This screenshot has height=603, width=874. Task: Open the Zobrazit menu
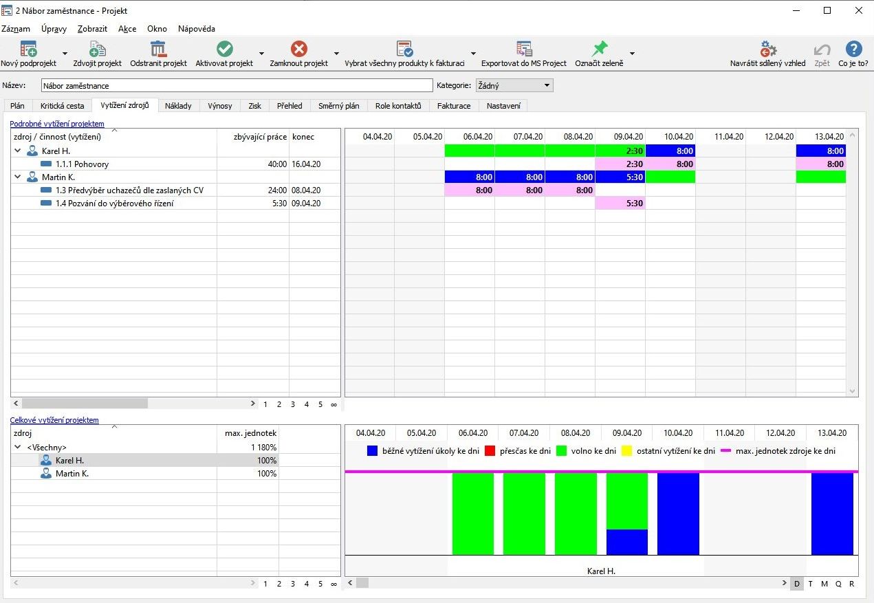point(92,29)
